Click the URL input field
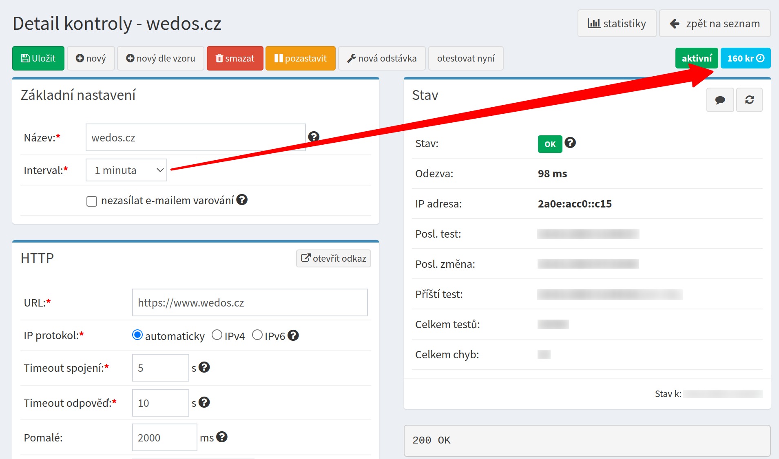The image size is (779, 459). click(x=250, y=302)
